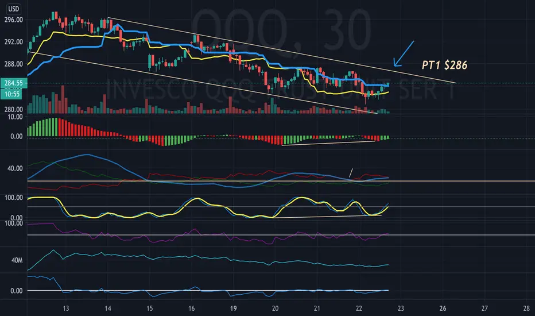The image size is (535, 316).
Task: Click date label 27 on time axis
Action: 484,309
